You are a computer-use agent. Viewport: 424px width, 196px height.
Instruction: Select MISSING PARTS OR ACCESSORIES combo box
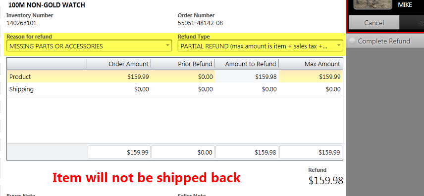click(89, 46)
